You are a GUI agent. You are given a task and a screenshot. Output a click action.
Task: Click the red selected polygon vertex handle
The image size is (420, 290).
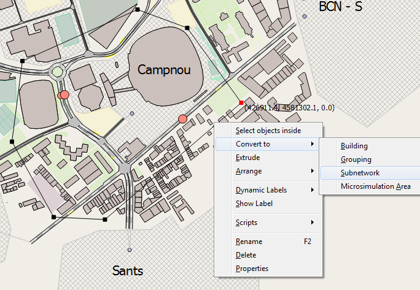[241, 102]
